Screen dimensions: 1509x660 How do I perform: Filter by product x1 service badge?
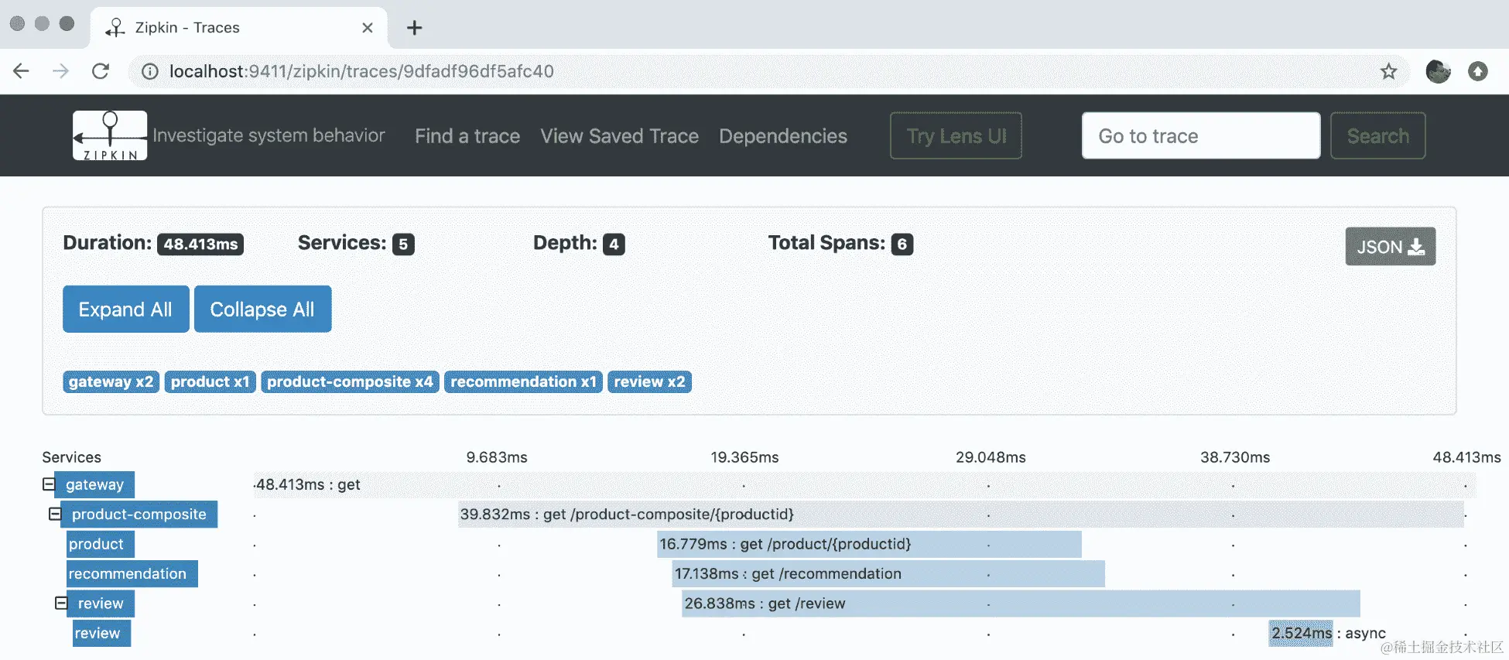pyautogui.click(x=210, y=381)
